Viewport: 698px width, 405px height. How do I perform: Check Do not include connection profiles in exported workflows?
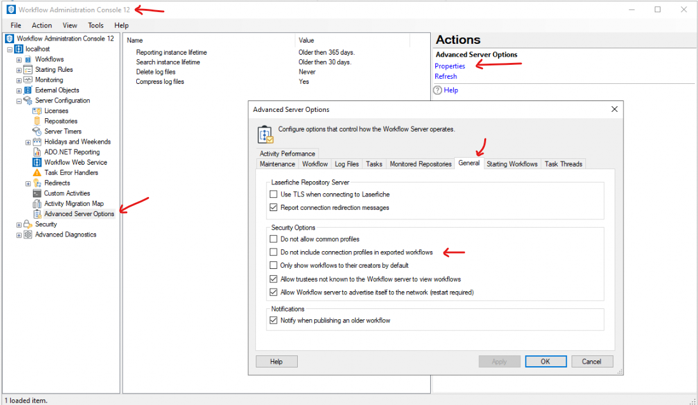pyautogui.click(x=274, y=252)
